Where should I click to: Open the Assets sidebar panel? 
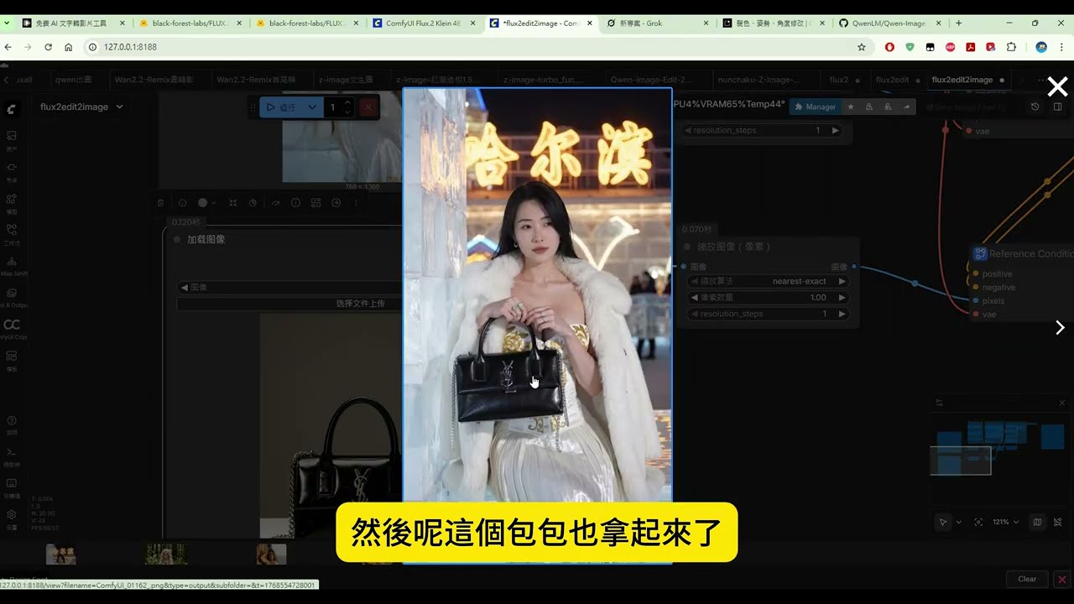click(12, 138)
